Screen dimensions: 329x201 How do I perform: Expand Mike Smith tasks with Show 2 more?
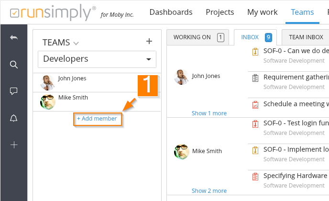pyautogui.click(x=209, y=190)
